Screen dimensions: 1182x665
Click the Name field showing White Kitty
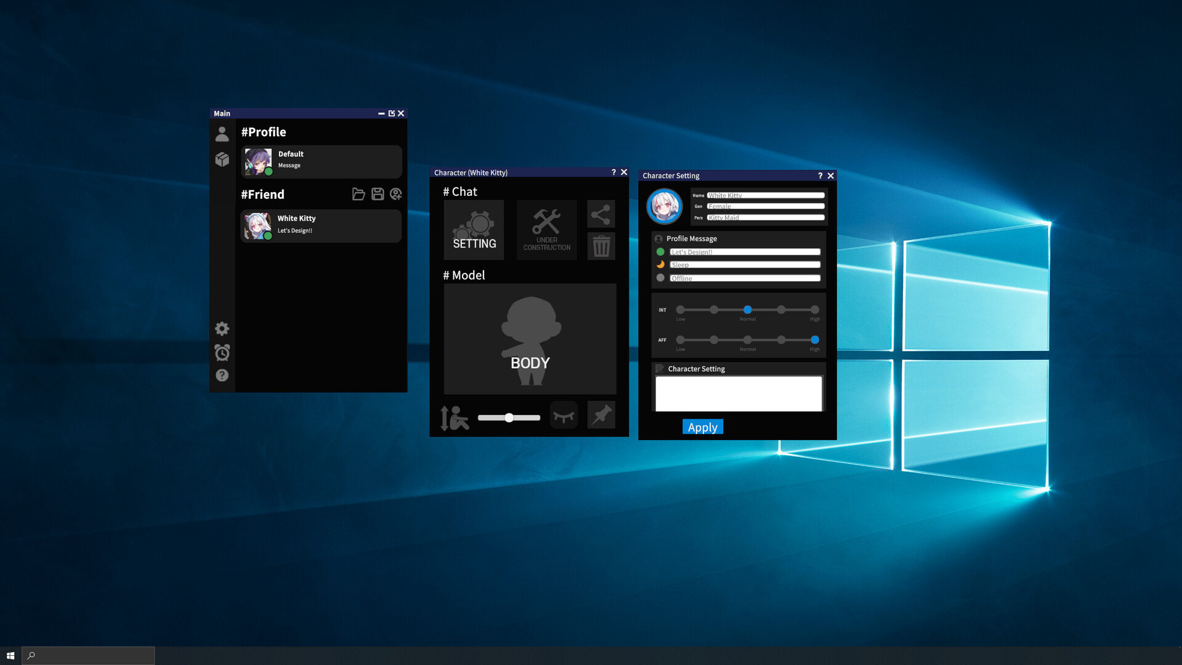(766, 195)
